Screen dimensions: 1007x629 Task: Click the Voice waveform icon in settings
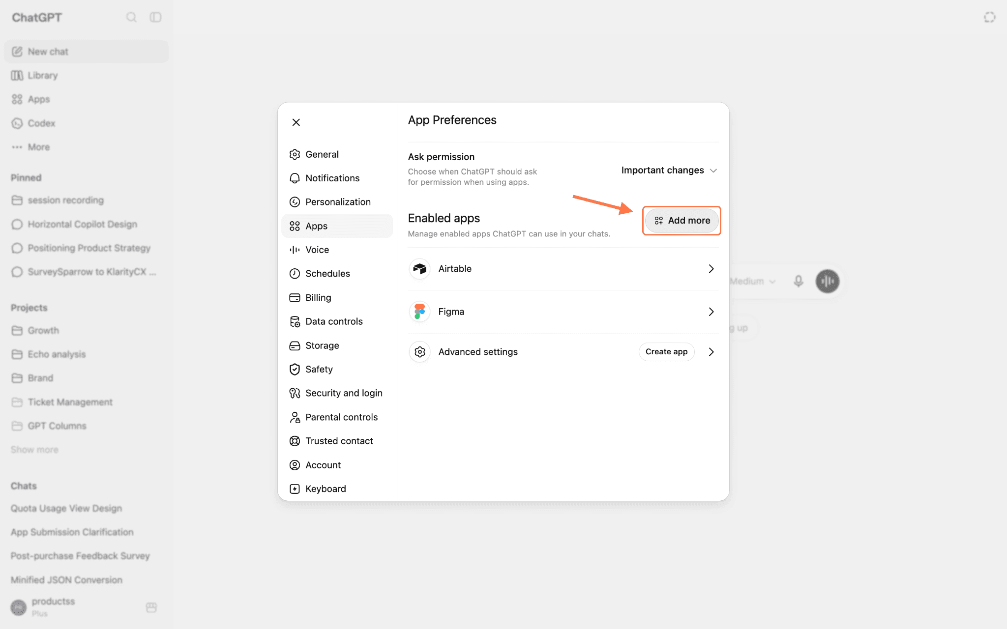pos(295,250)
